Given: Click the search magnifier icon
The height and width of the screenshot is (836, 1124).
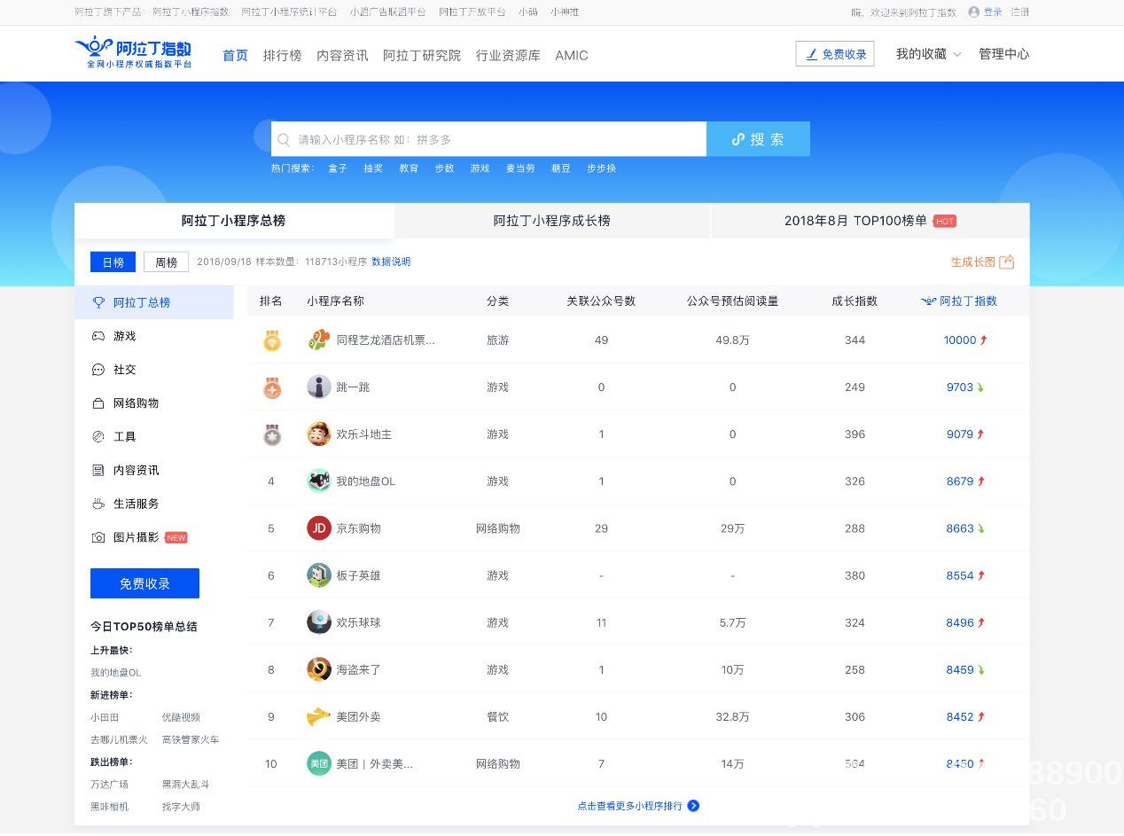Looking at the screenshot, I should click(284, 139).
